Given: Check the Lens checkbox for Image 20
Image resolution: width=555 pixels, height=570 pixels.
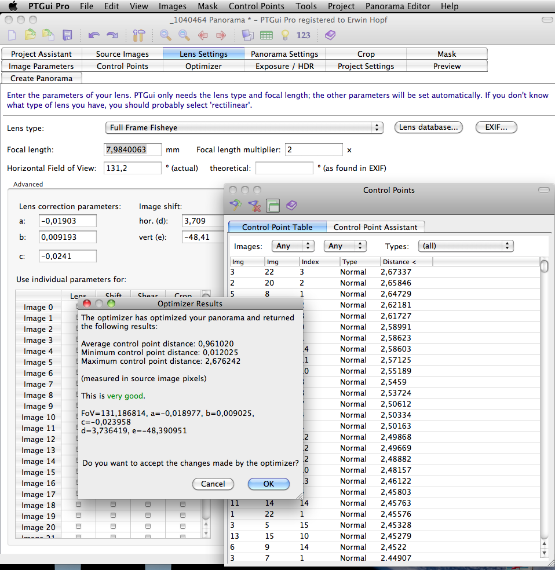Looking at the screenshot, I should click(79, 527).
